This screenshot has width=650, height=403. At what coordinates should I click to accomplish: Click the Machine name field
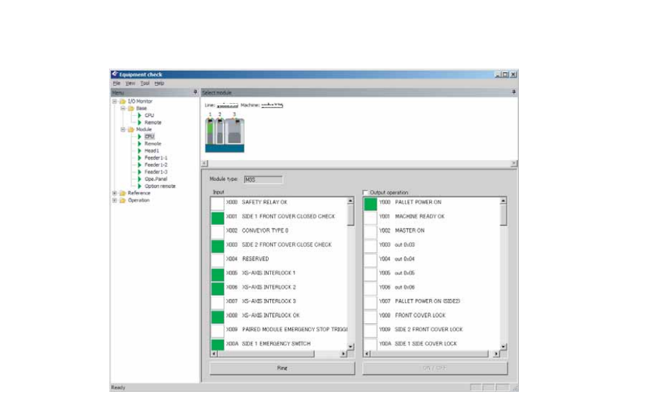click(x=272, y=105)
